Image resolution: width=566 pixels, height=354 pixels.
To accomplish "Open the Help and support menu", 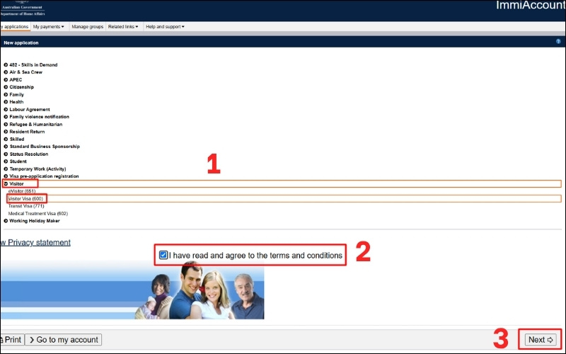I will [x=165, y=27].
